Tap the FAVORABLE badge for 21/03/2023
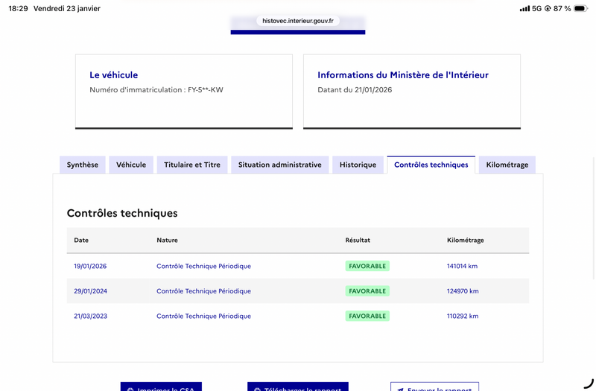596x391 pixels. click(367, 316)
